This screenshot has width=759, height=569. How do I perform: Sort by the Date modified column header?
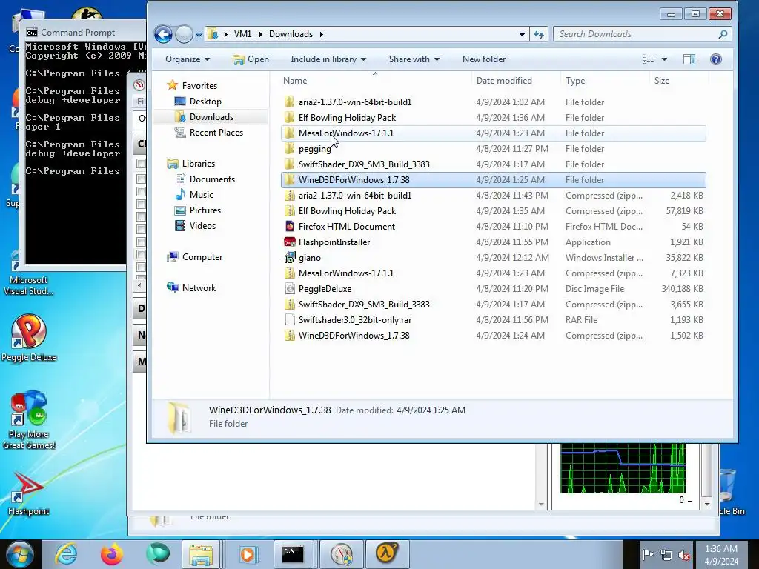pos(515,81)
